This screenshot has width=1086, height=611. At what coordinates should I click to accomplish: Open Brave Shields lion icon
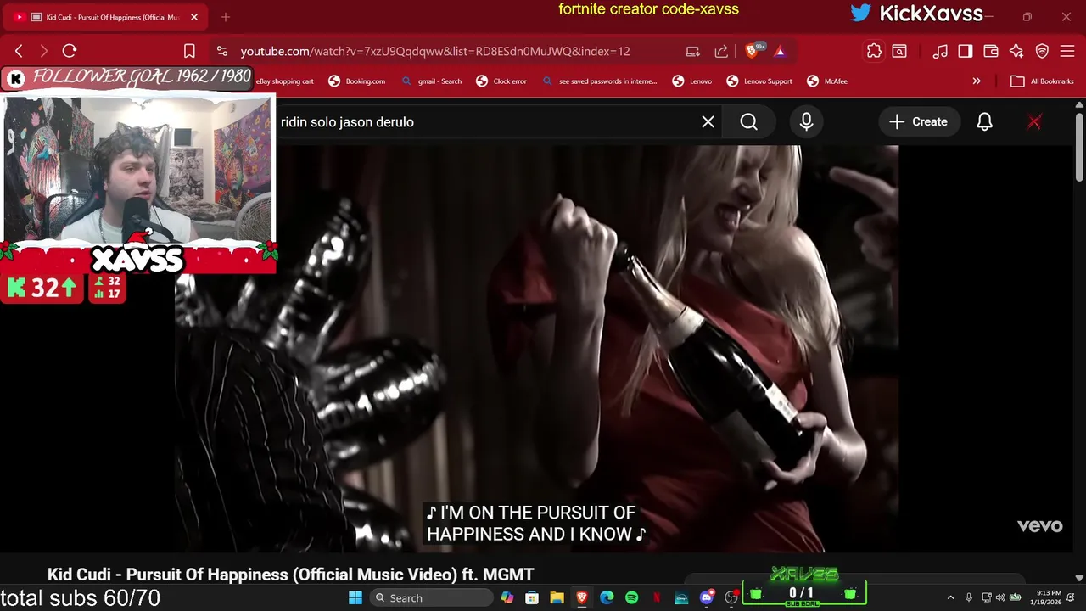[x=752, y=51]
